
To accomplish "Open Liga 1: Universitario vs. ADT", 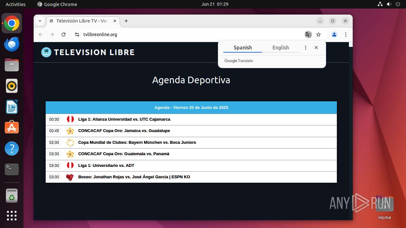I will (106, 166).
